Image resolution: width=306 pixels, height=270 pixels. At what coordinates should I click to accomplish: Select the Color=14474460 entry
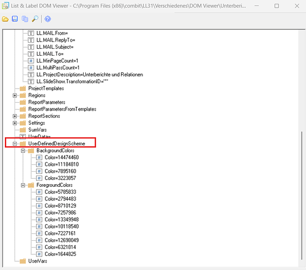pos(62,158)
